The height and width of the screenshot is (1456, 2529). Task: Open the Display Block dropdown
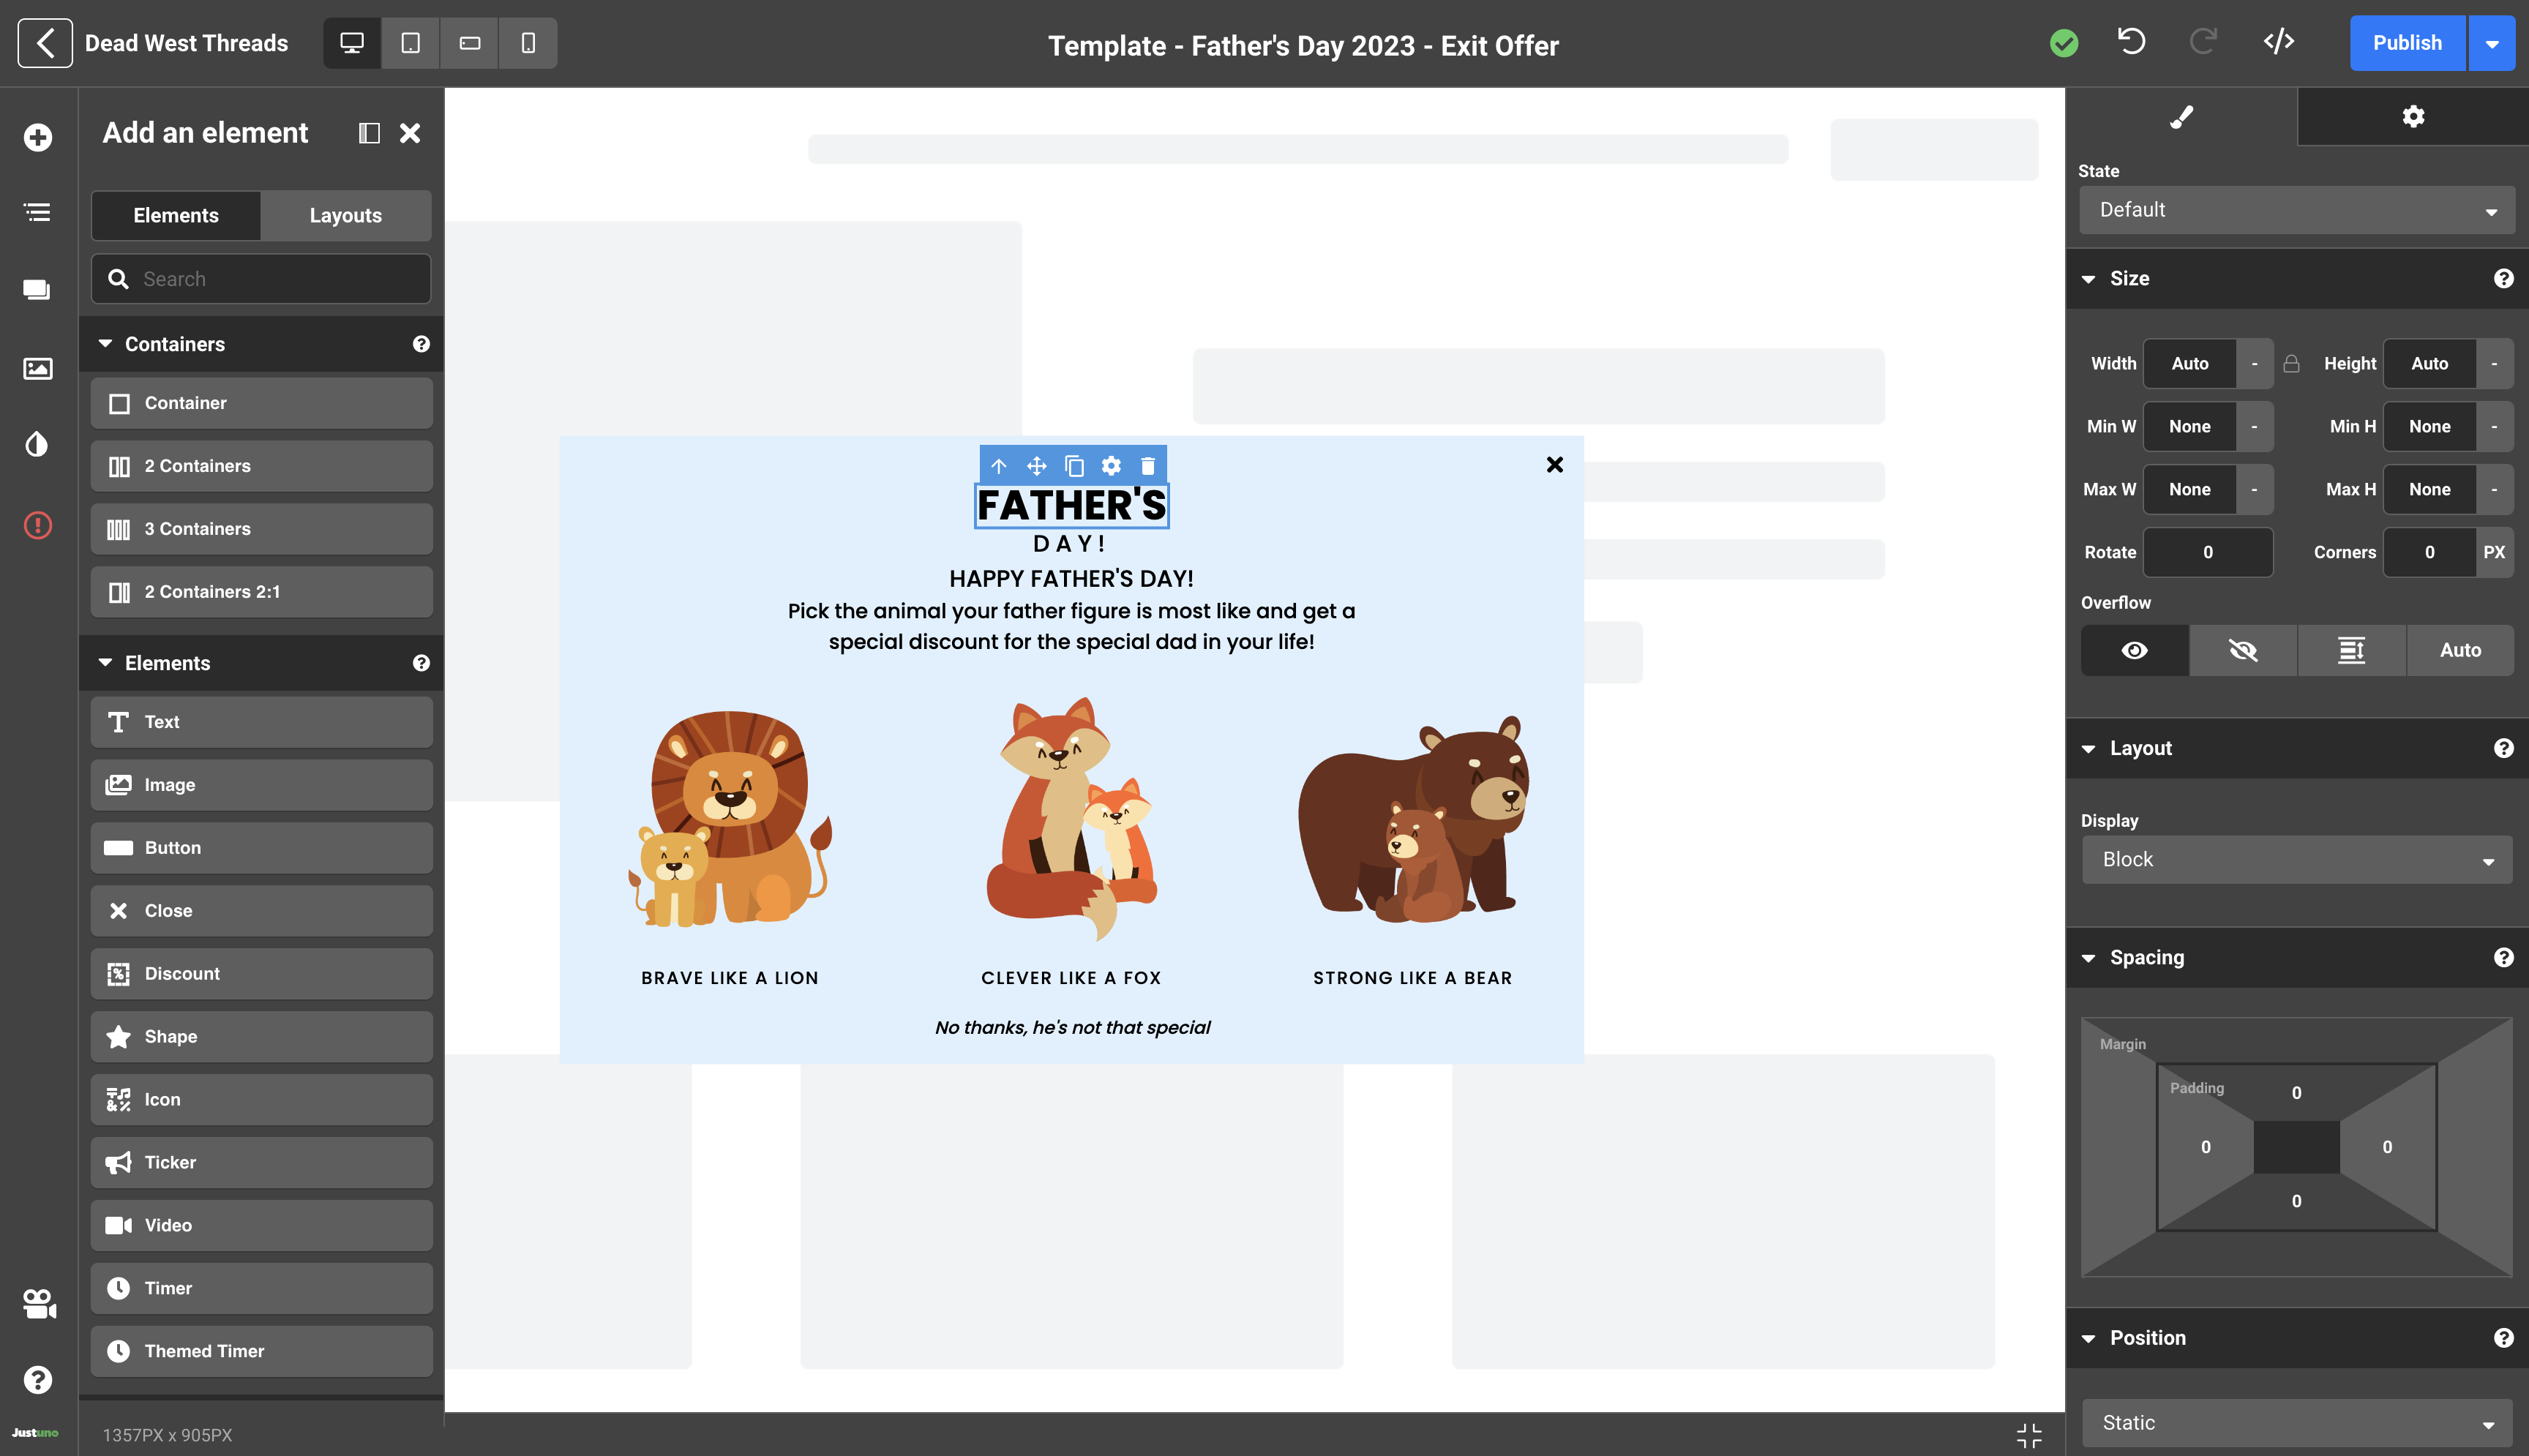[x=2297, y=860]
